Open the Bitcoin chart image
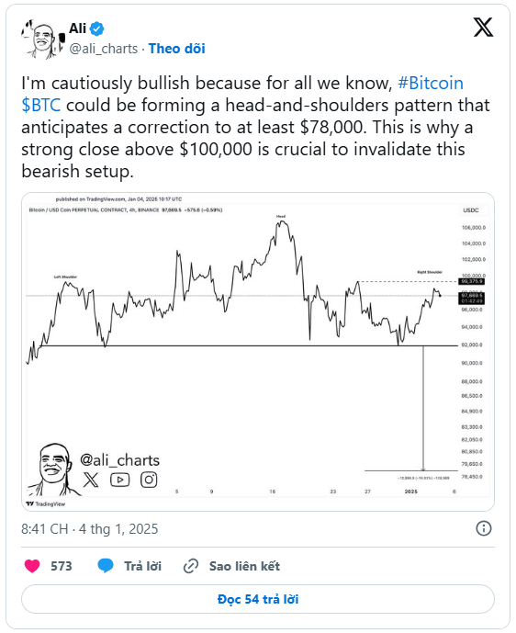The image size is (516, 633). click(x=258, y=352)
